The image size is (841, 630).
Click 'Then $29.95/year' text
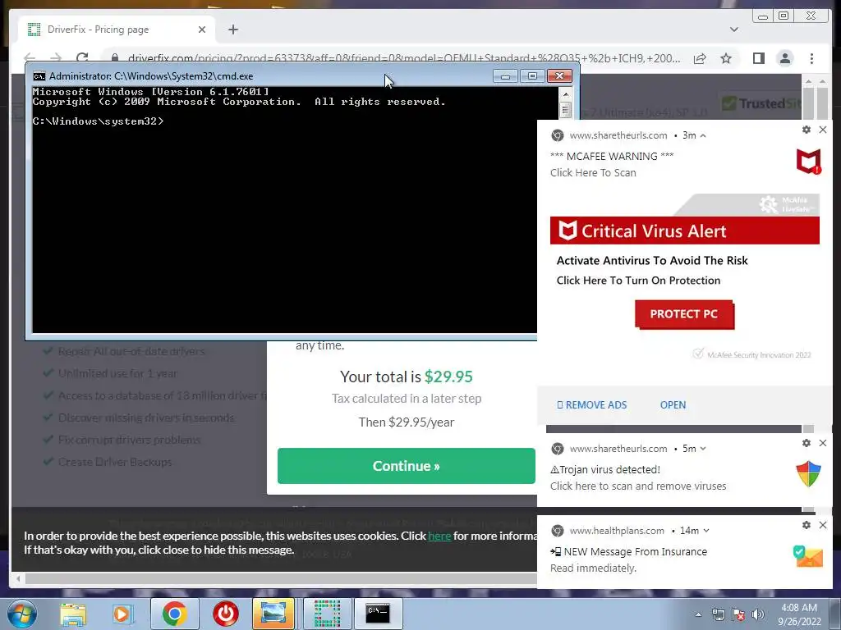(406, 422)
